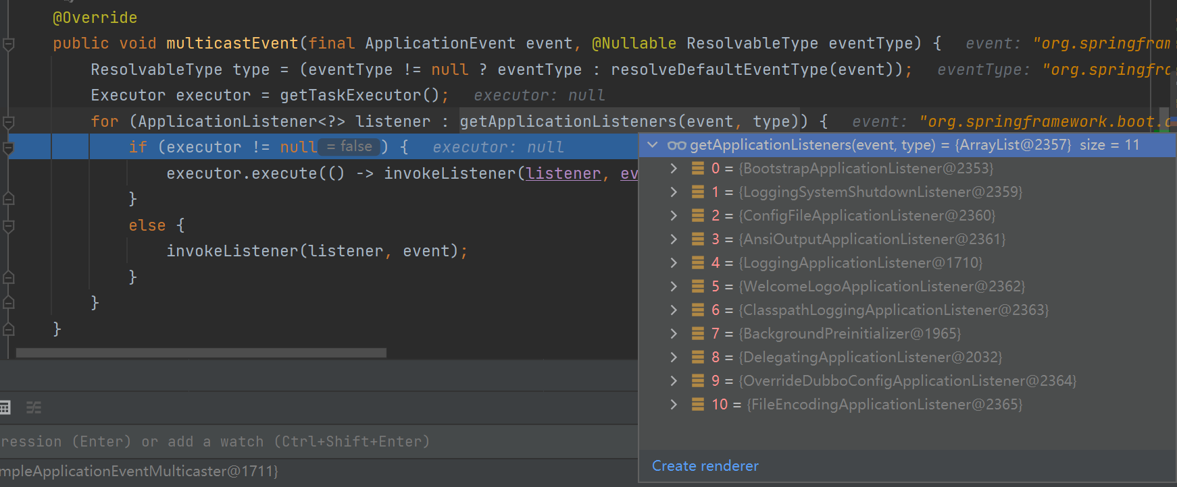Expand element 0 BootstrapApplicationListener
The width and height of the screenshot is (1177, 487).
674,169
